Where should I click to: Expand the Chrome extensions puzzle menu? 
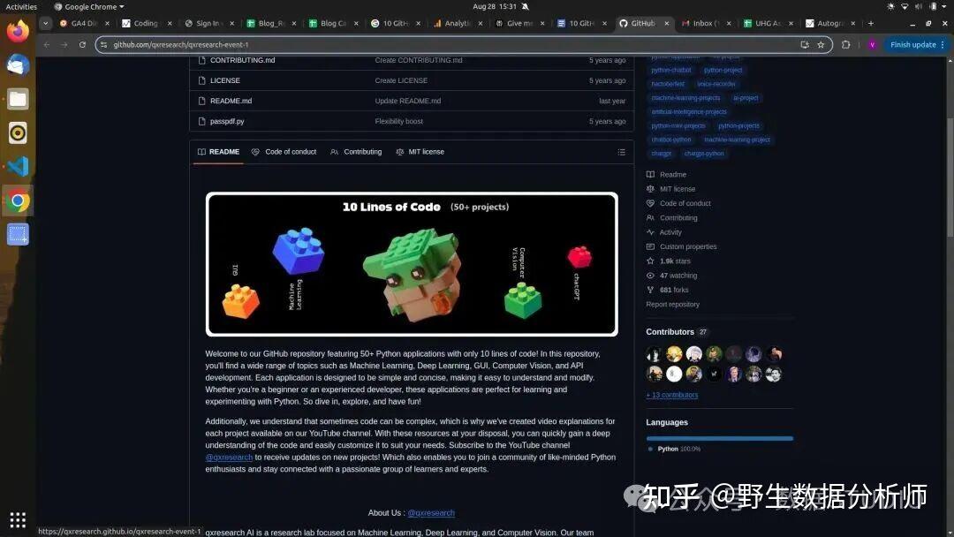tap(845, 44)
